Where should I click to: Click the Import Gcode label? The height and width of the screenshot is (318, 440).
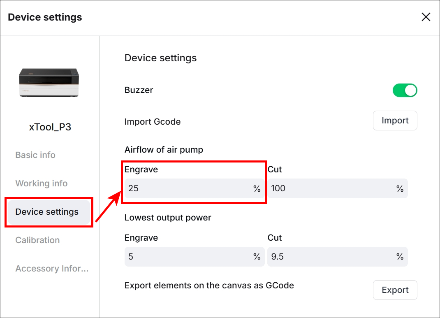click(x=153, y=122)
